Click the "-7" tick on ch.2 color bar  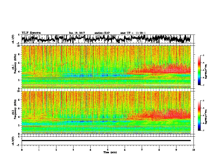coord(203,131)
